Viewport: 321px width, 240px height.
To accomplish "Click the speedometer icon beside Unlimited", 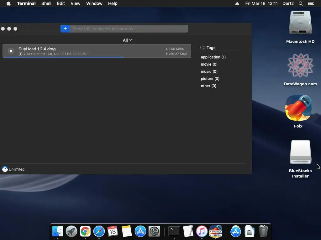I will point(5,169).
